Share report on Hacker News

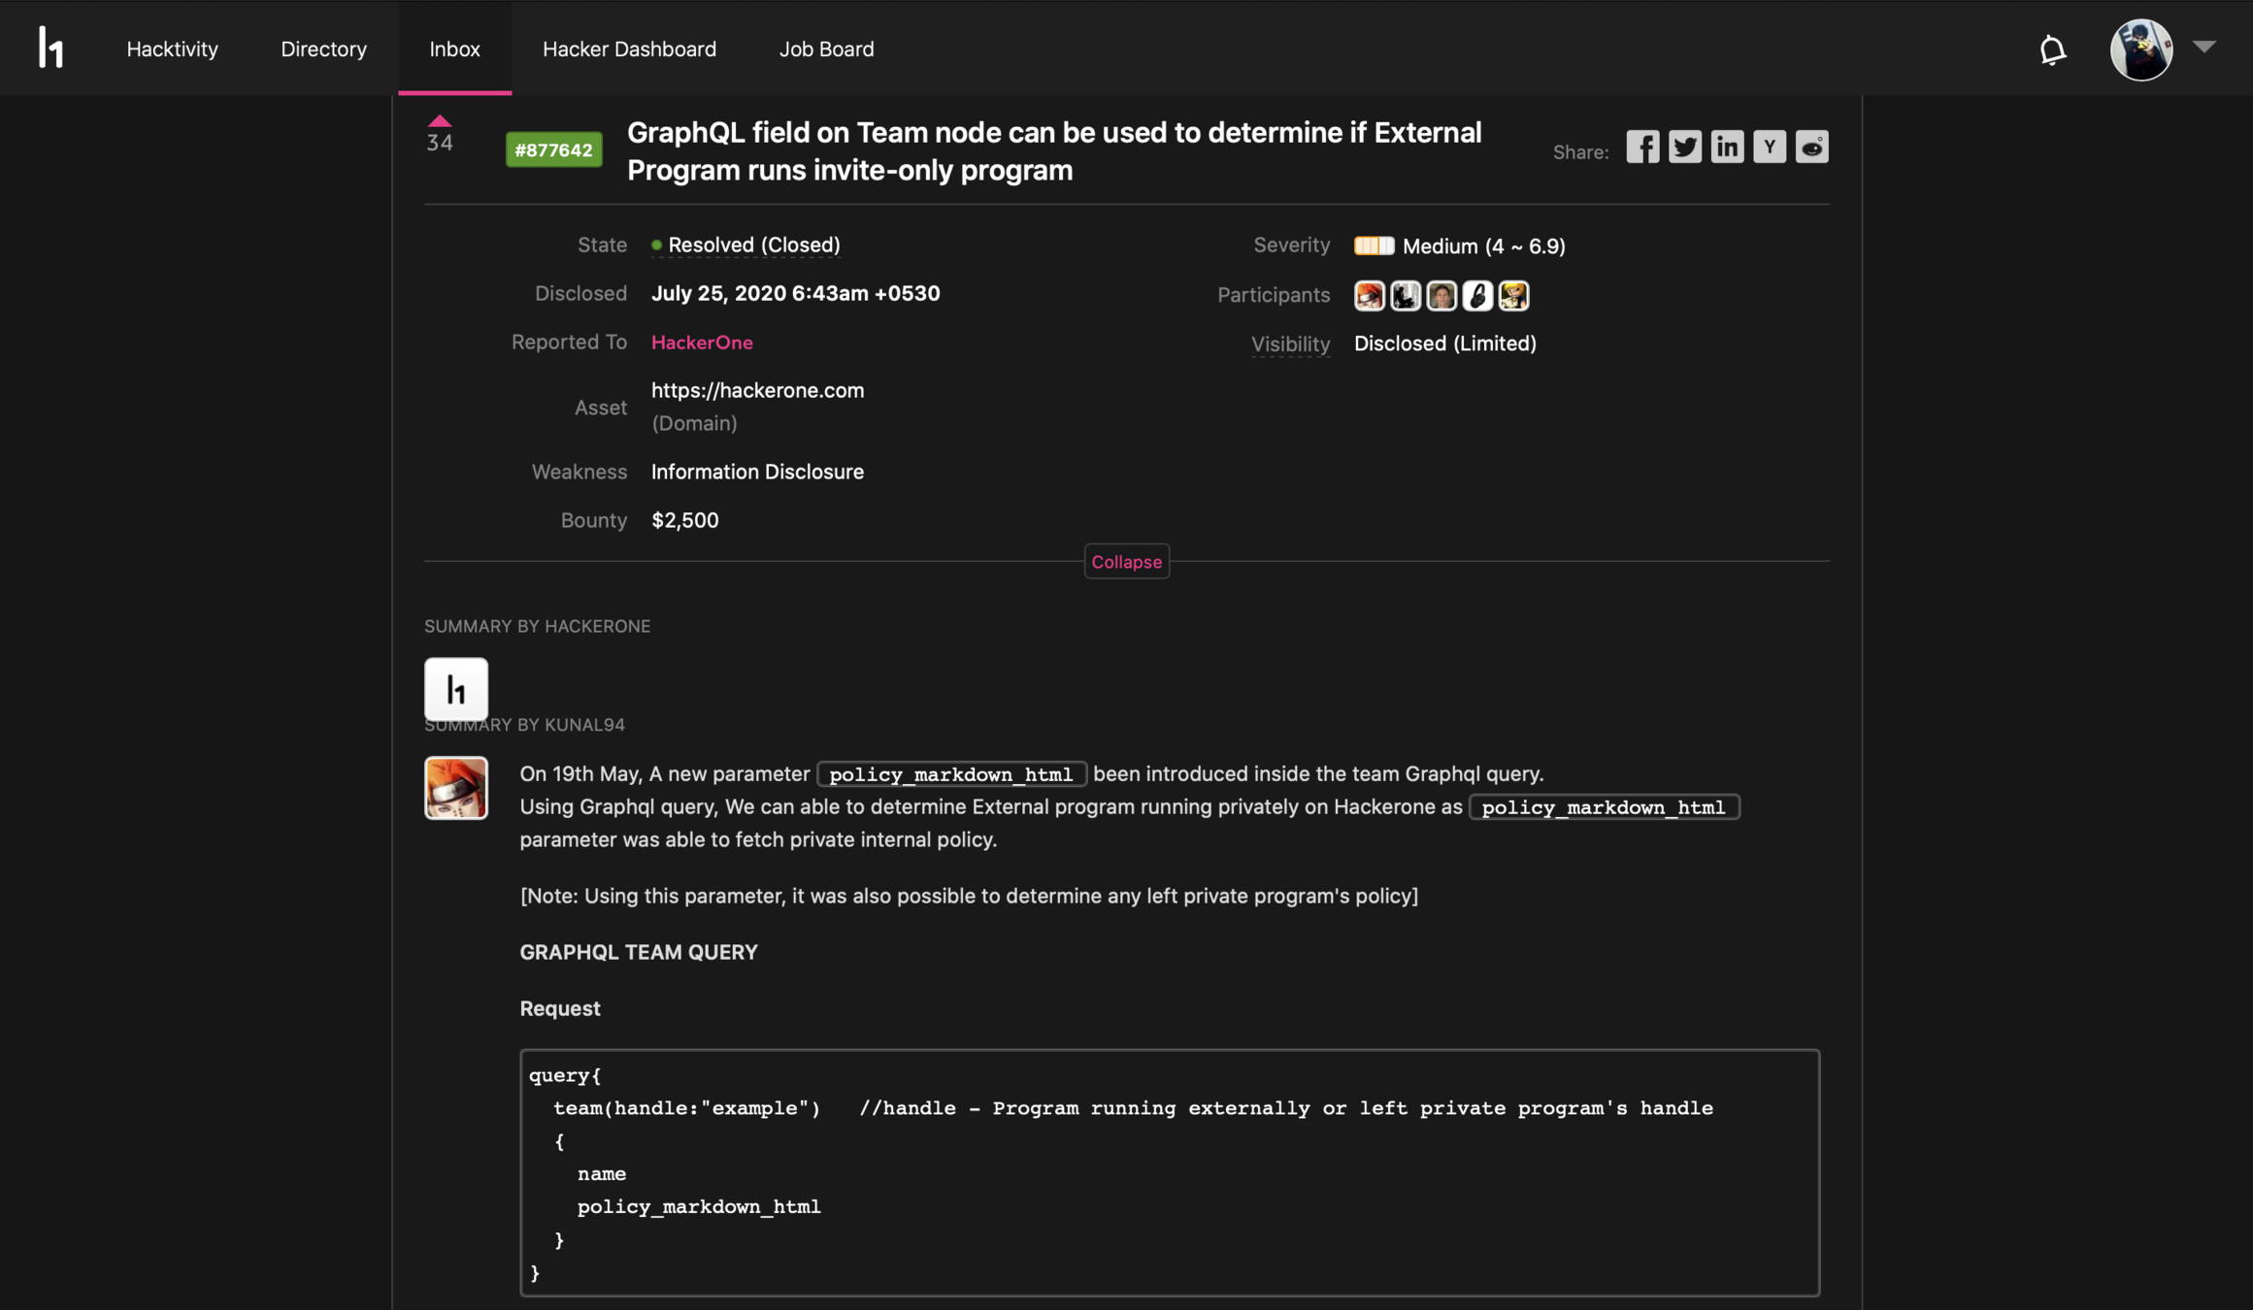tap(1769, 147)
